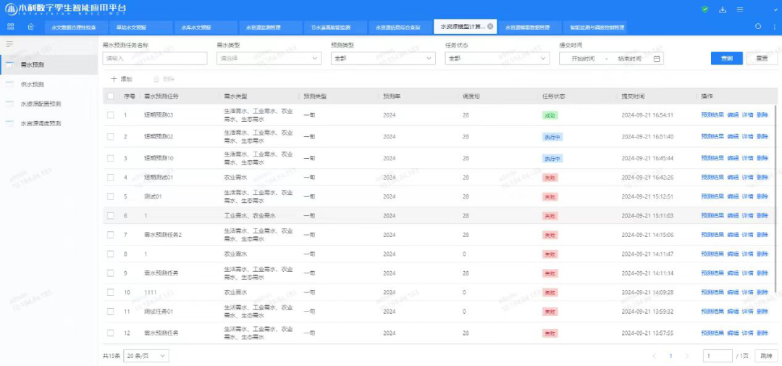Open the grid apps menu icon
Image resolution: width=782 pixels, height=366 pixels.
tap(10, 27)
